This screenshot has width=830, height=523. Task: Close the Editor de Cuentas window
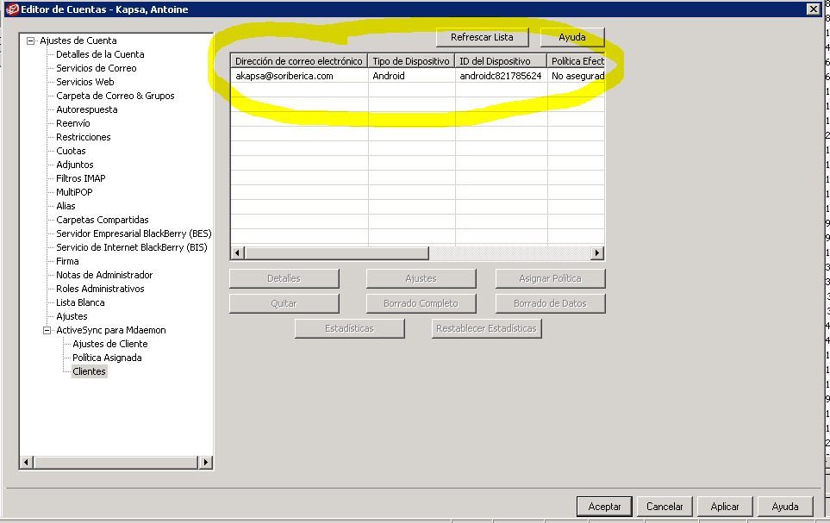812,9
